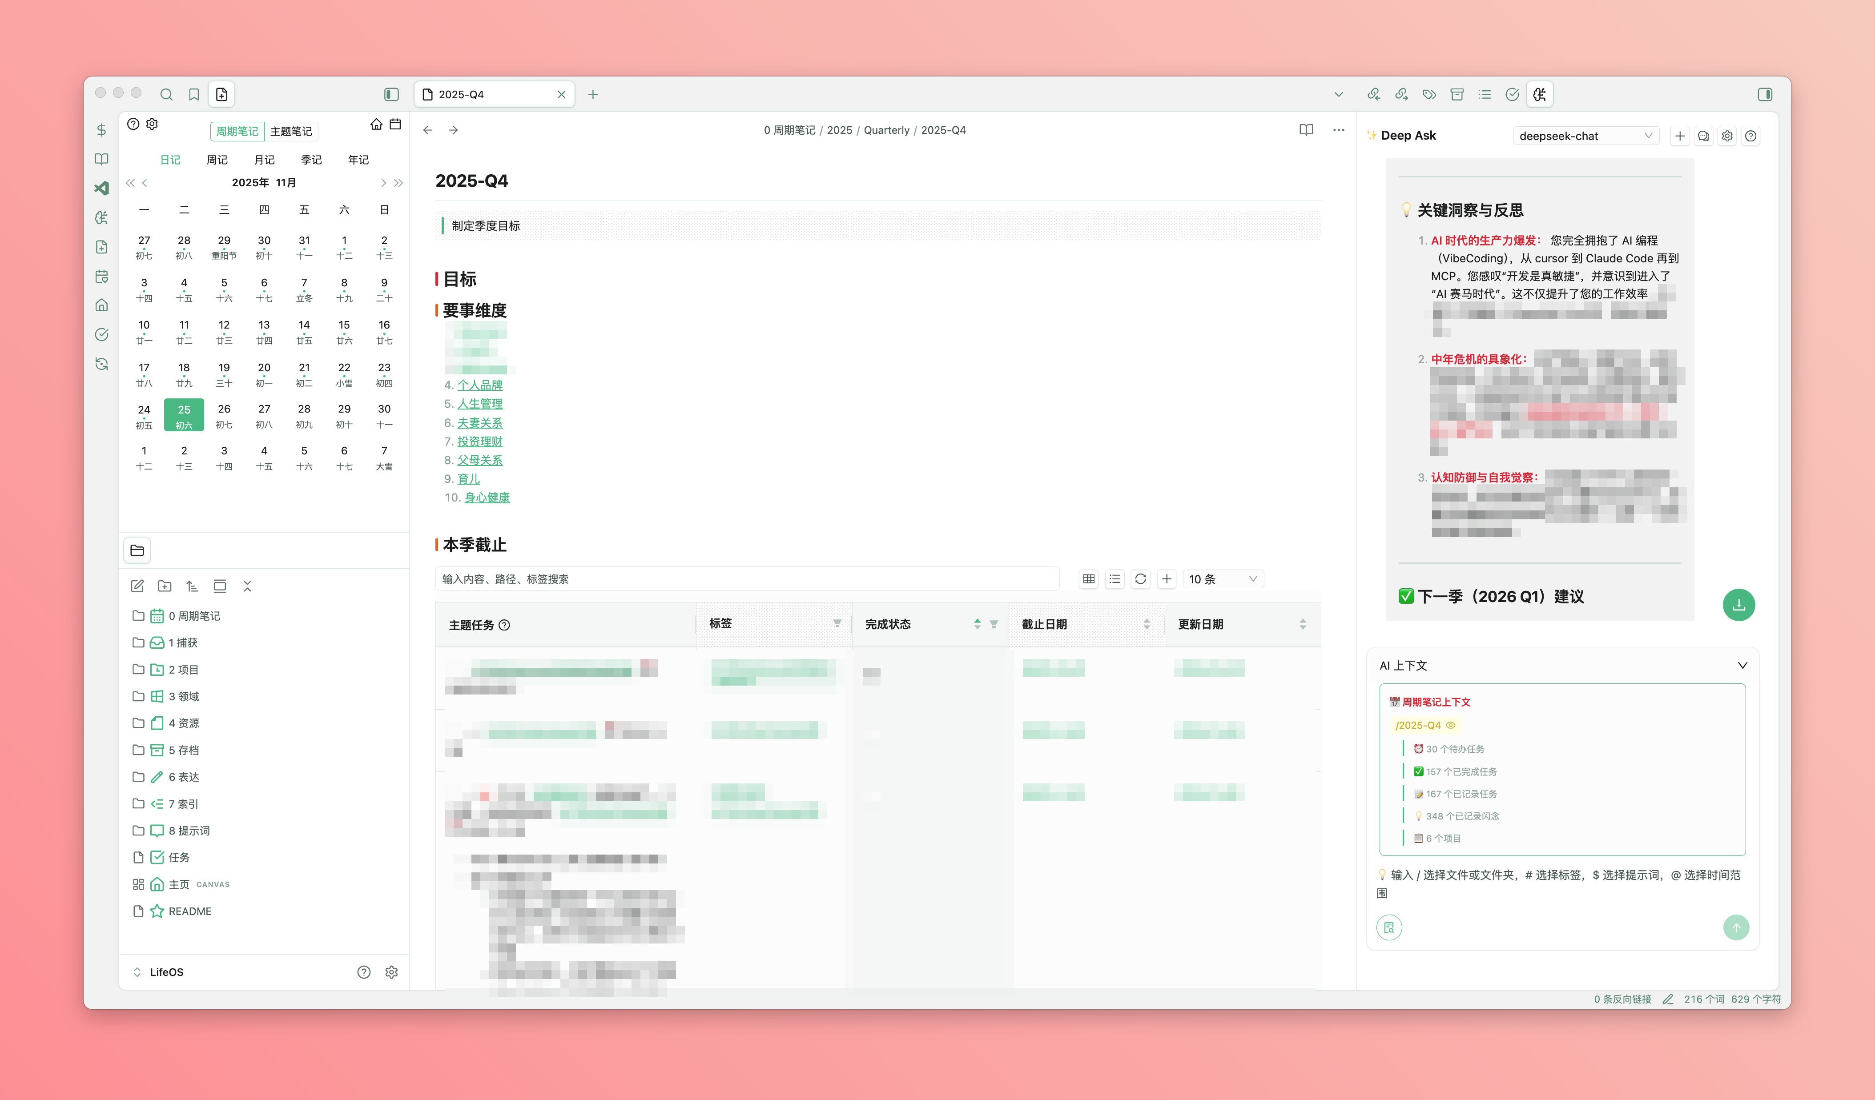Viewport: 1875px width, 1100px height.
Task: Click the refresh icon above the task table
Action: click(1140, 578)
